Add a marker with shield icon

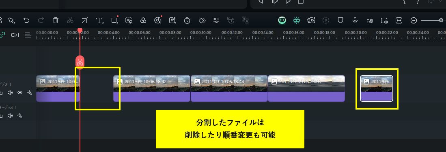[340, 20]
